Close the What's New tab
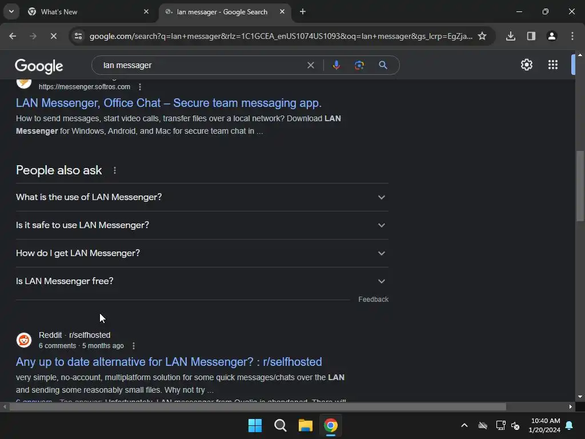Screen dimensions: 585x439 146,11
